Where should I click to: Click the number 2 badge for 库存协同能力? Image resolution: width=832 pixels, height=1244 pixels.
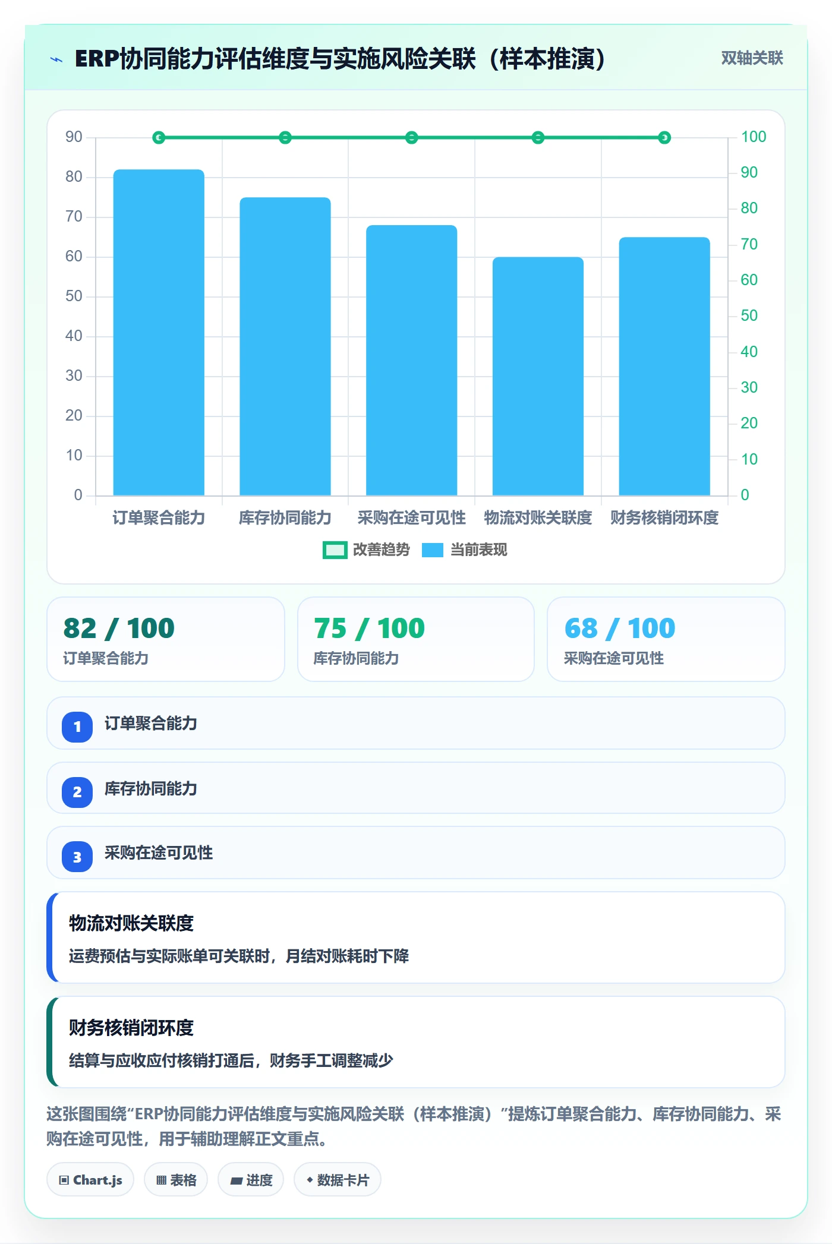[77, 792]
